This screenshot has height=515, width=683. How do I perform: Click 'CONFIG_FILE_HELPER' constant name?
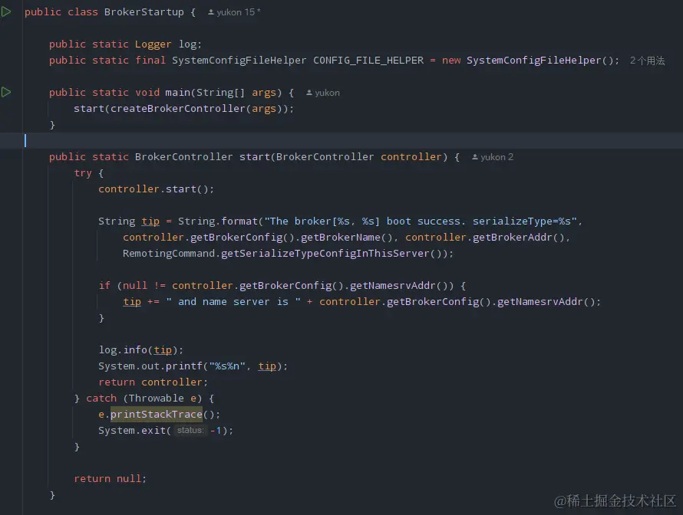(x=368, y=61)
